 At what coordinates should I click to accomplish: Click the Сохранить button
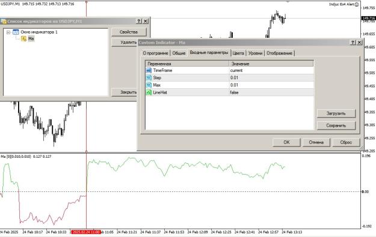(336, 125)
